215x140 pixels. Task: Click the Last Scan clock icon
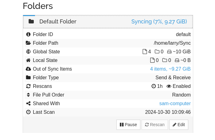point(28,112)
